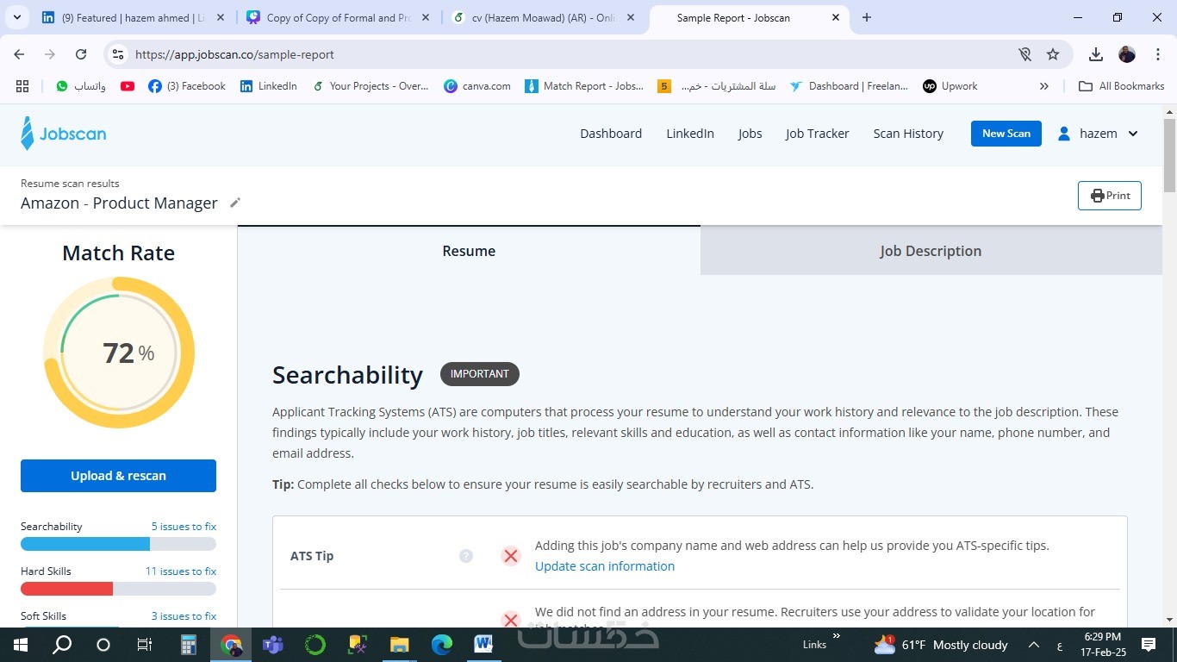Open Chrome's three-dot menu

click(1158, 54)
